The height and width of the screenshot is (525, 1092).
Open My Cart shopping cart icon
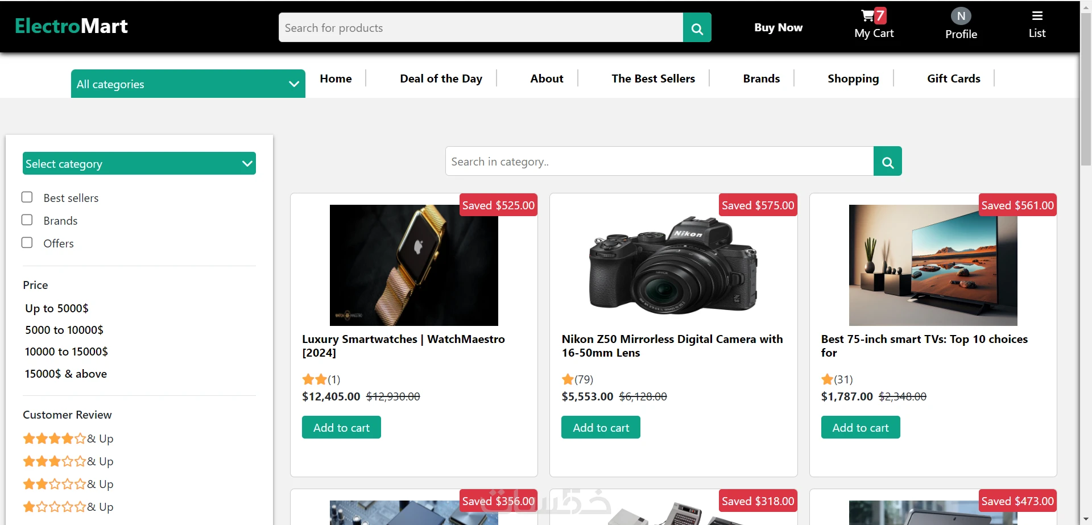[x=868, y=16]
